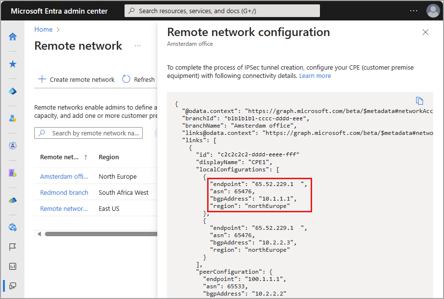
Task: Open Redmond branch remote network
Action: (64, 193)
